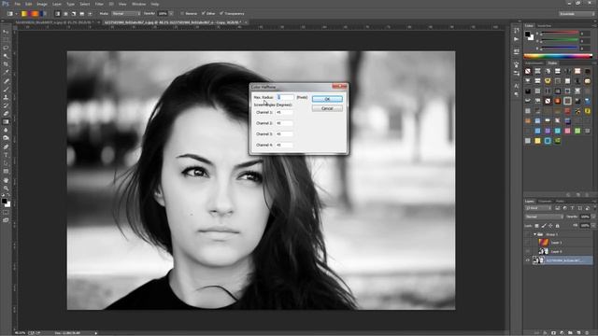Open the Window menu

click(x=139, y=4)
